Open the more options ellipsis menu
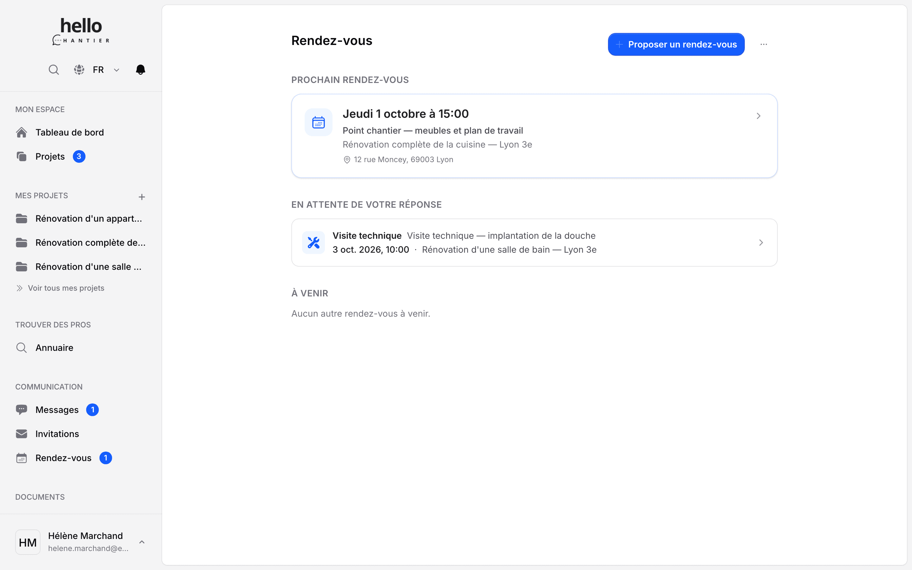 tap(763, 44)
